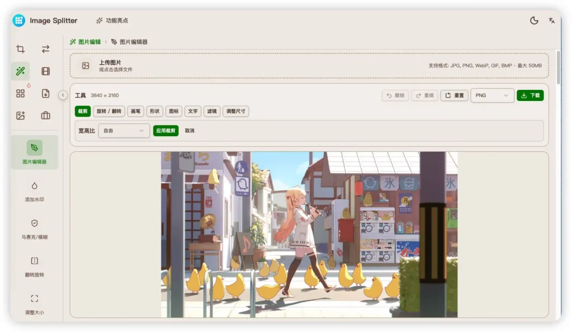Open the film strip sidebar icon
572x332 pixels.
46,71
